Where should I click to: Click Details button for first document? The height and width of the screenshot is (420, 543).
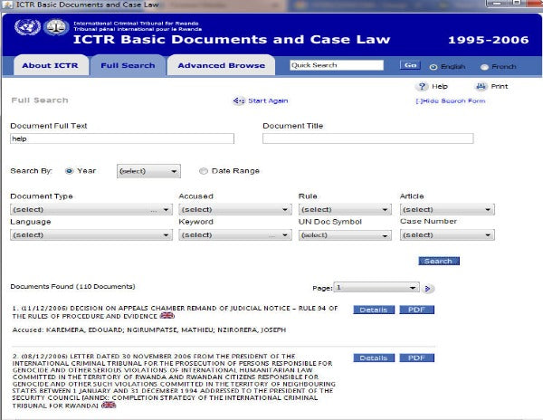point(373,310)
